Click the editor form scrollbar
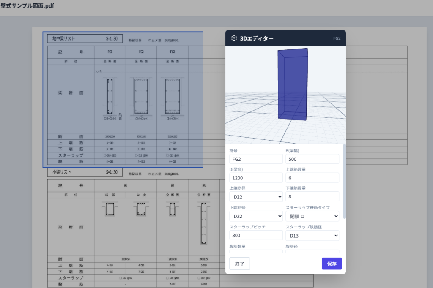This screenshot has height=288, width=433. (344, 182)
